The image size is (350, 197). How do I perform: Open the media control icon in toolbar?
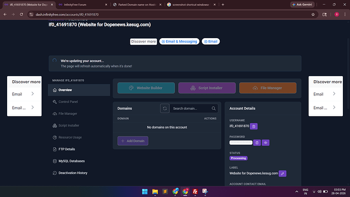[x=325, y=15]
